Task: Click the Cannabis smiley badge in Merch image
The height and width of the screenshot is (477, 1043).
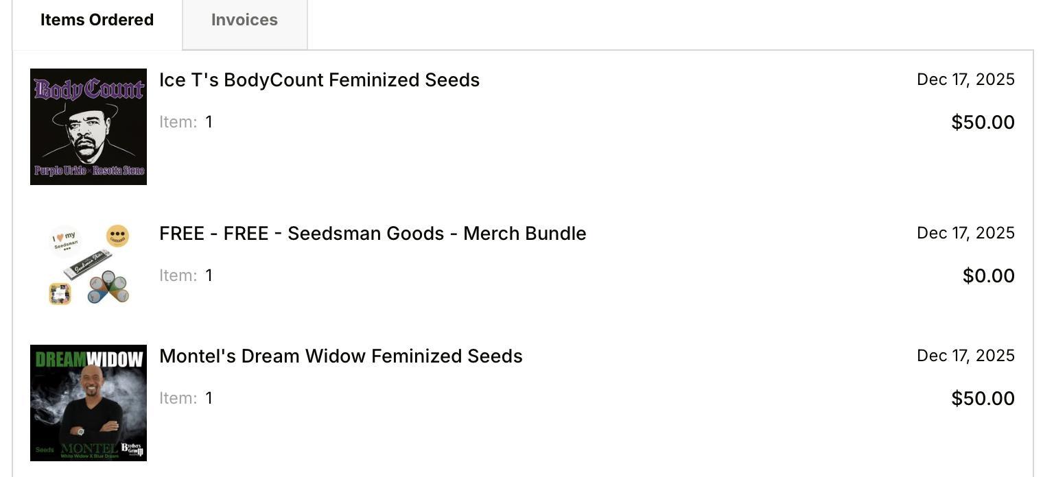Action: [117, 236]
